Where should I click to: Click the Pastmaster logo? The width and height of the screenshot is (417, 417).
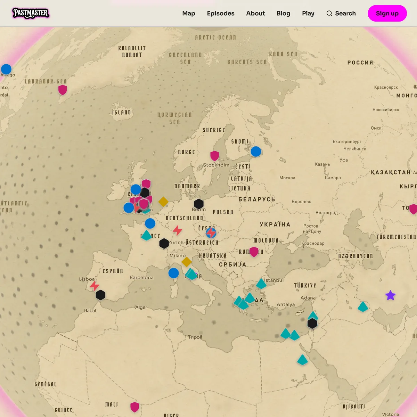click(x=31, y=13)
